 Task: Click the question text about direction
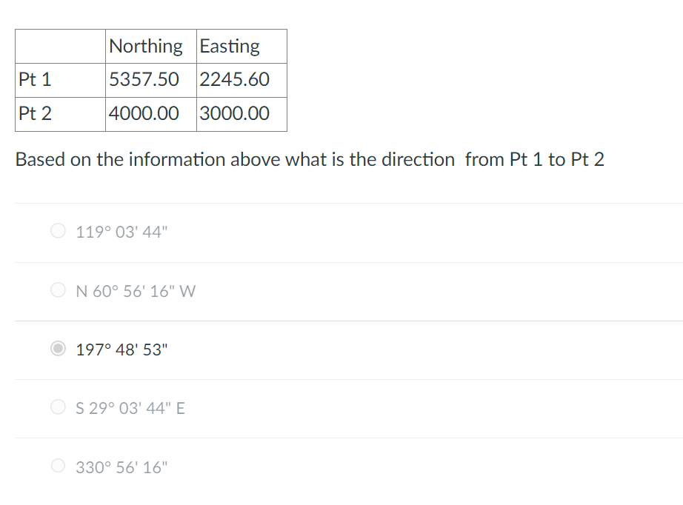[x=310, y=159]
